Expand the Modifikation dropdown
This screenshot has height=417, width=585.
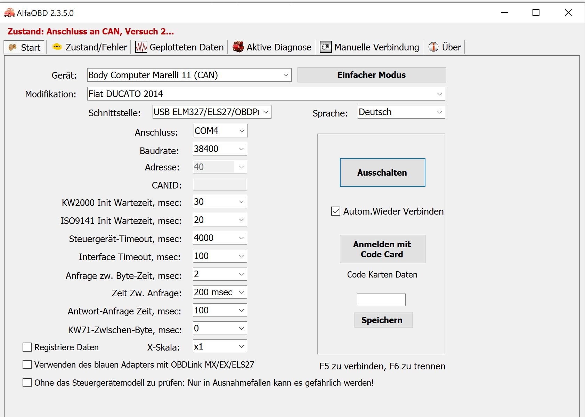pos(266,94)
